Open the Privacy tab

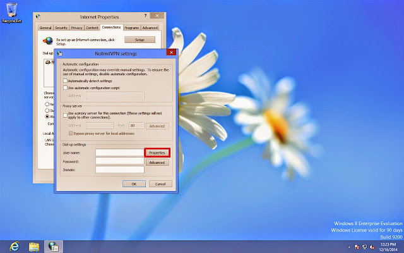click(x=76, y=28)
